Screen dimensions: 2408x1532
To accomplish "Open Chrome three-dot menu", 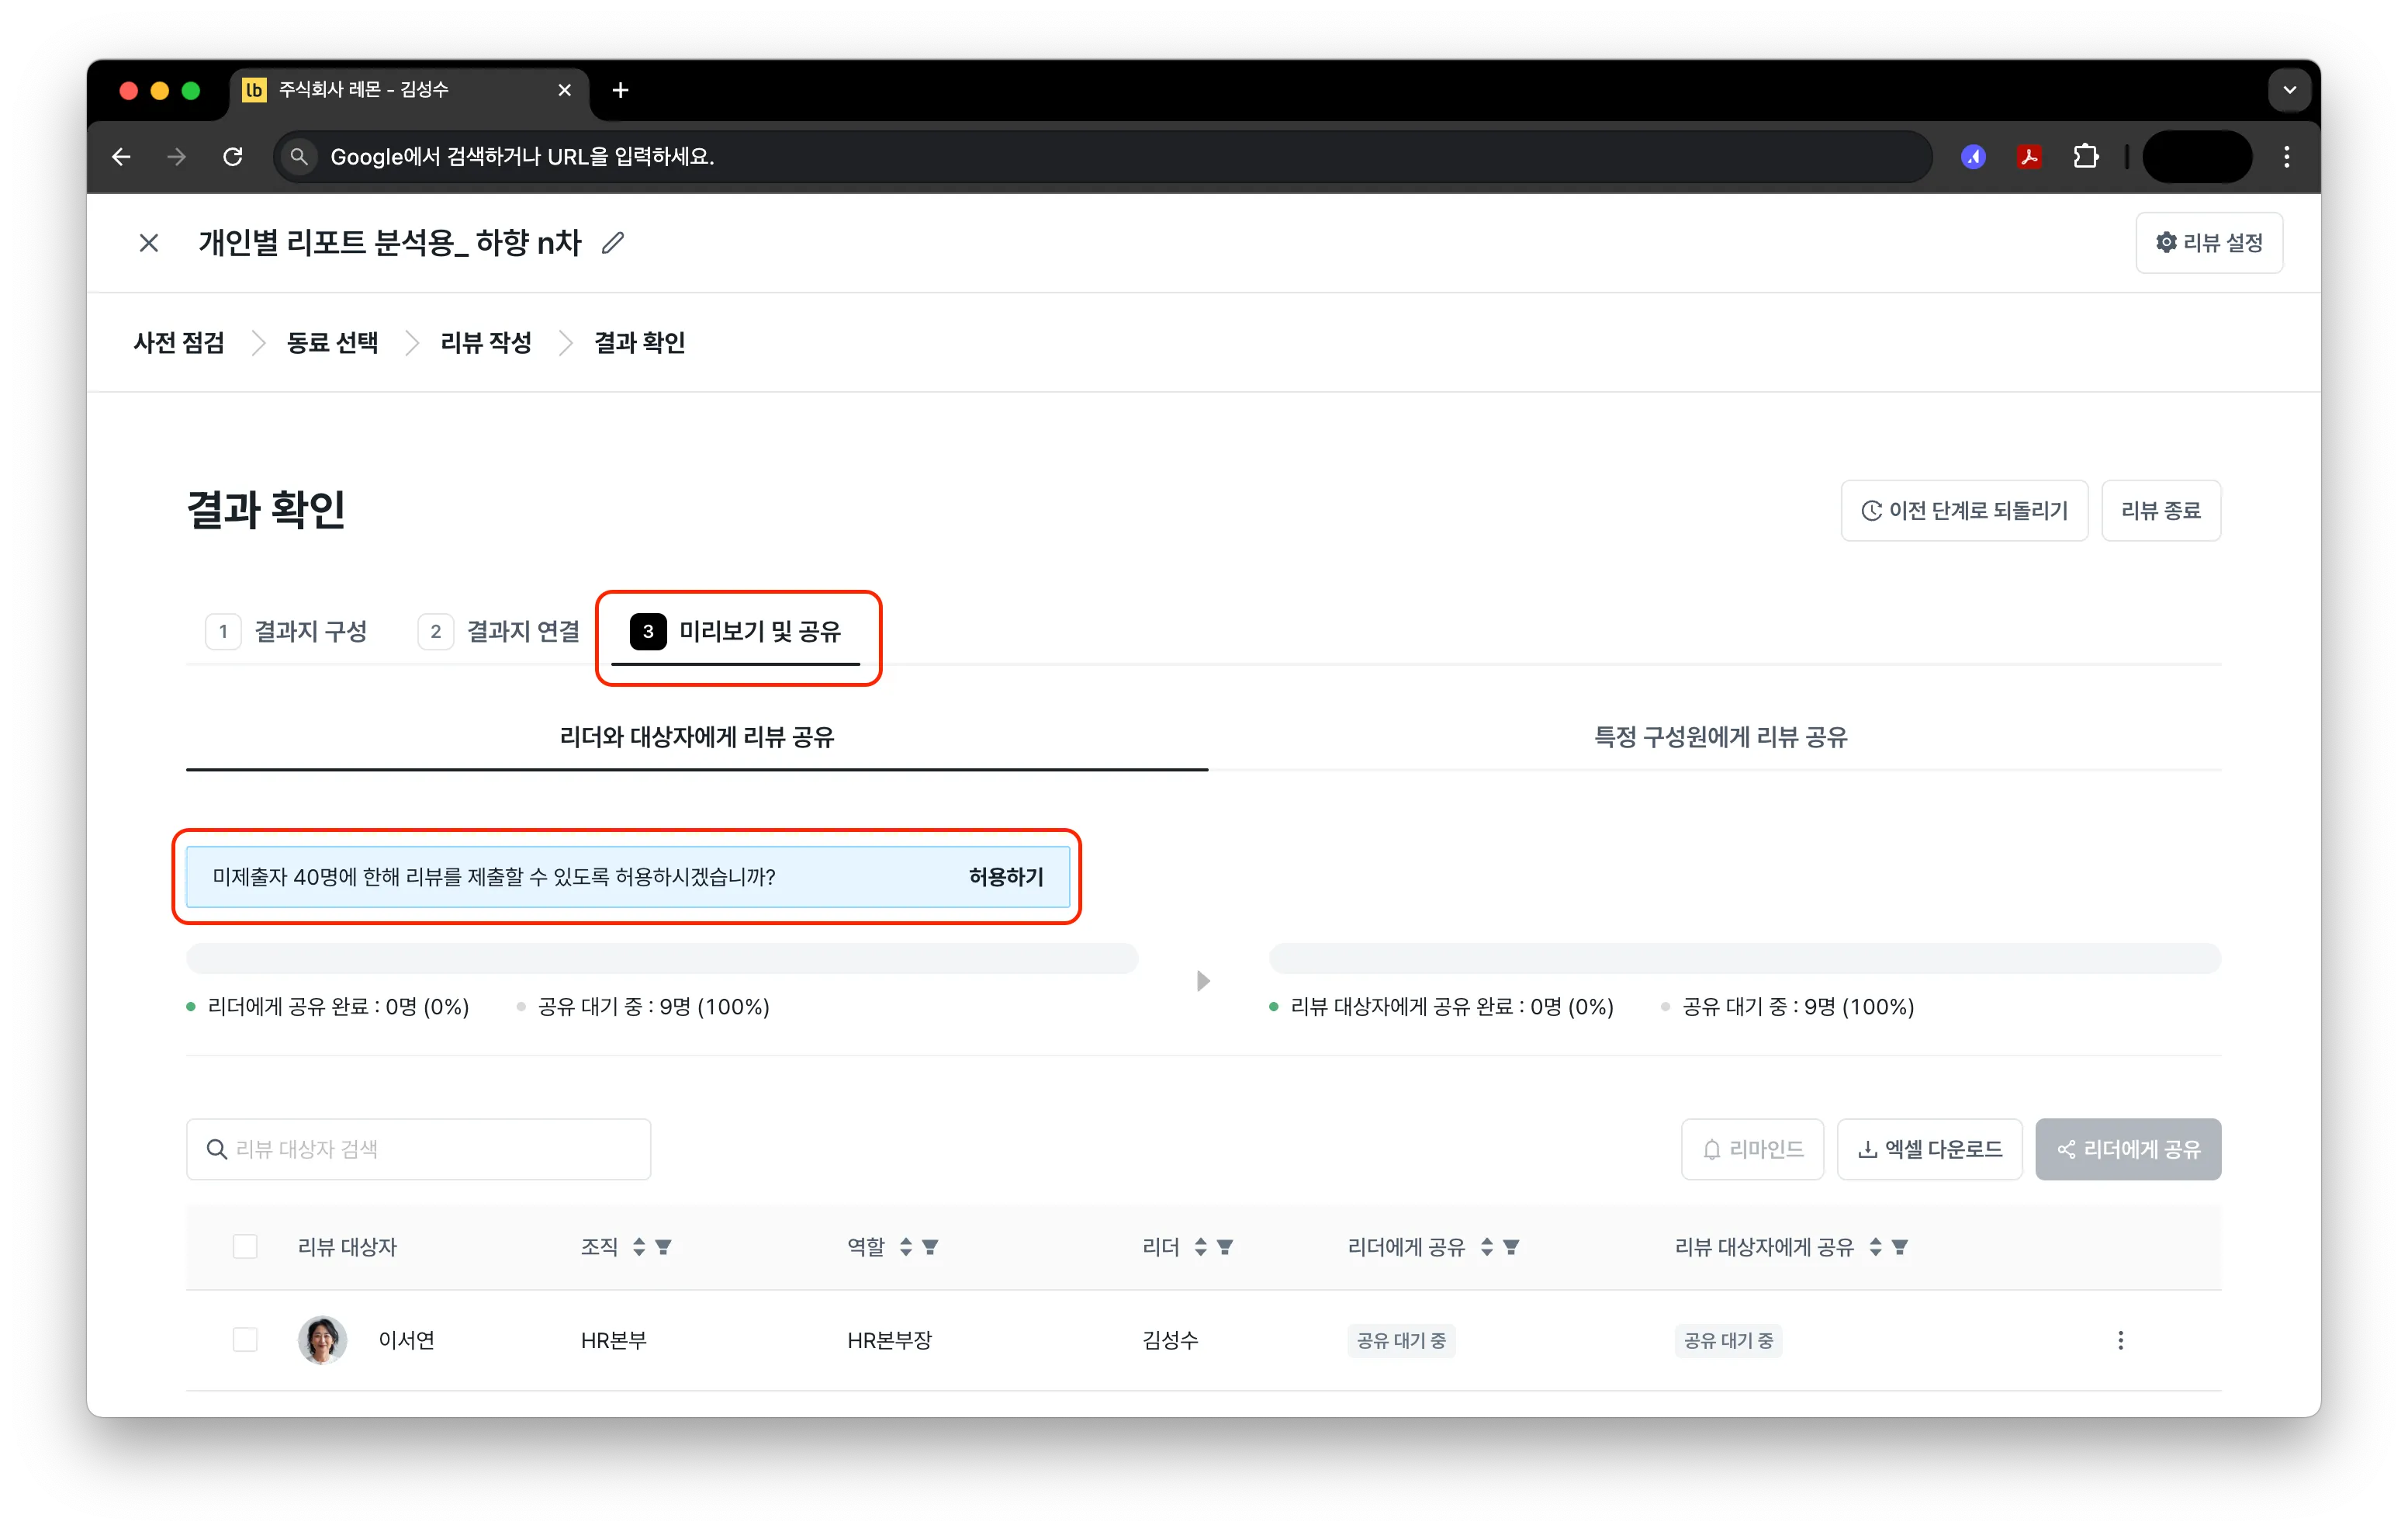I will click(x=2286, y=157).
